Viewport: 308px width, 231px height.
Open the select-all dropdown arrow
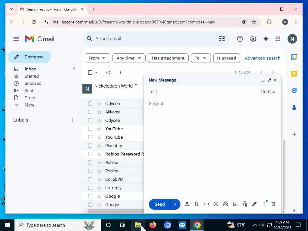tap(96, 72)
